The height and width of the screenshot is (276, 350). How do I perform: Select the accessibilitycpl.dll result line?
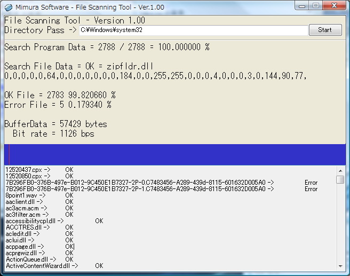[54, 221]
